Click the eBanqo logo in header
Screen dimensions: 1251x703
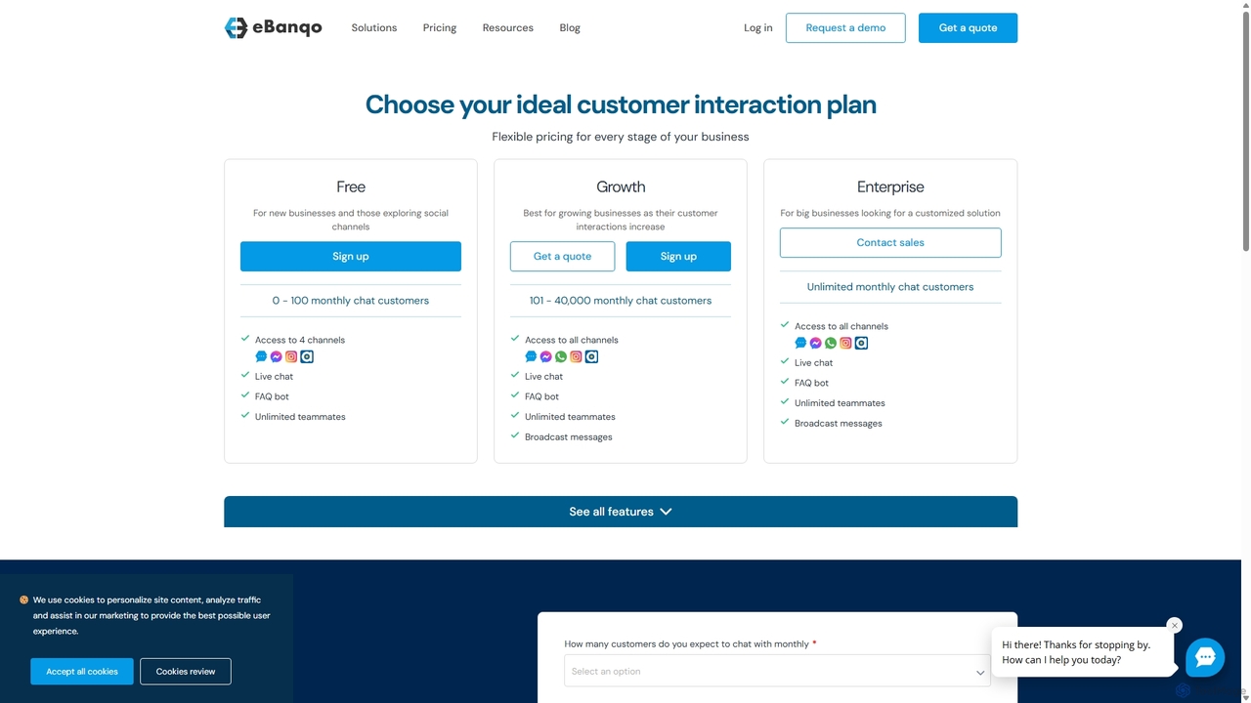point(273,27)
